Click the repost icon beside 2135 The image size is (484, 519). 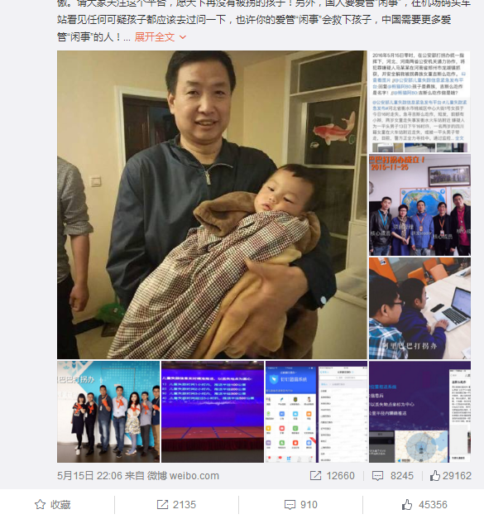[x=162, y=504]
